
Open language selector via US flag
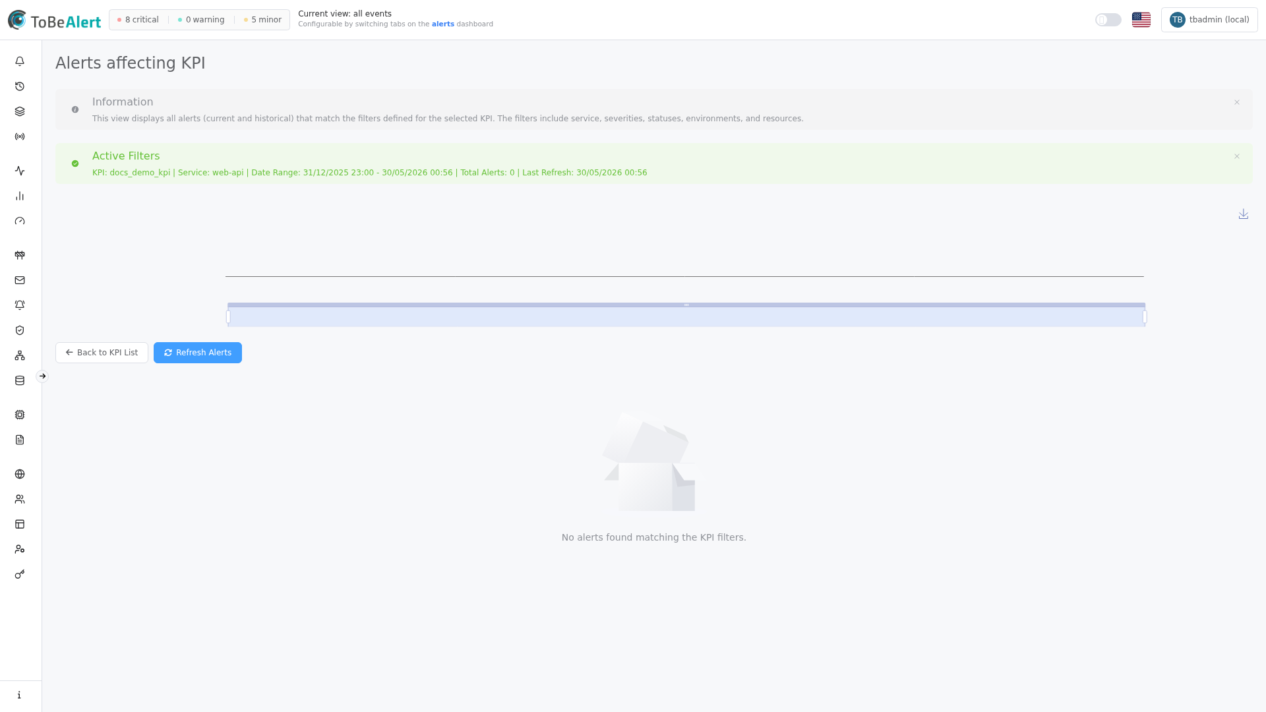click(1141, 20)
